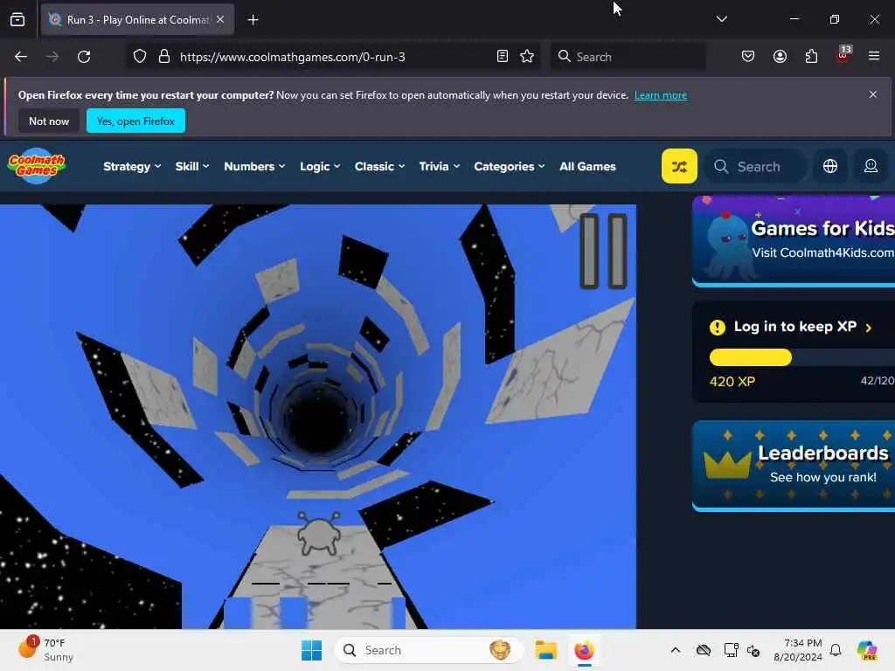The width and height of the screenshot is (895, 671).
Task: Open File Explorer from taskbar
Action: click(545, 650)
